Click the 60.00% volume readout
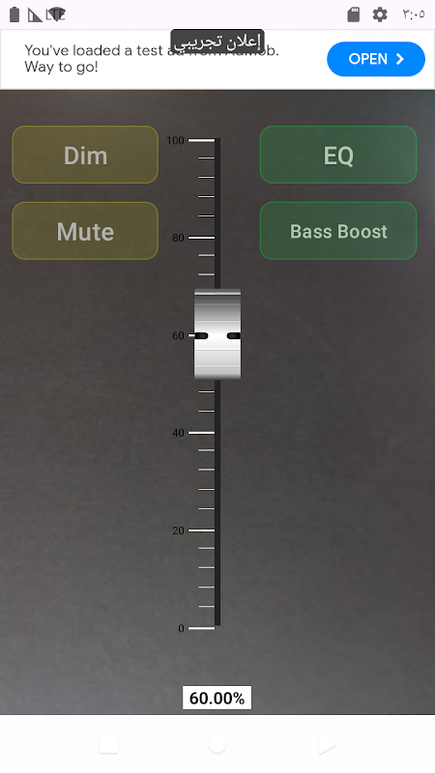The width and height of the screenshot is (435, 773). [x=217, y=698]
